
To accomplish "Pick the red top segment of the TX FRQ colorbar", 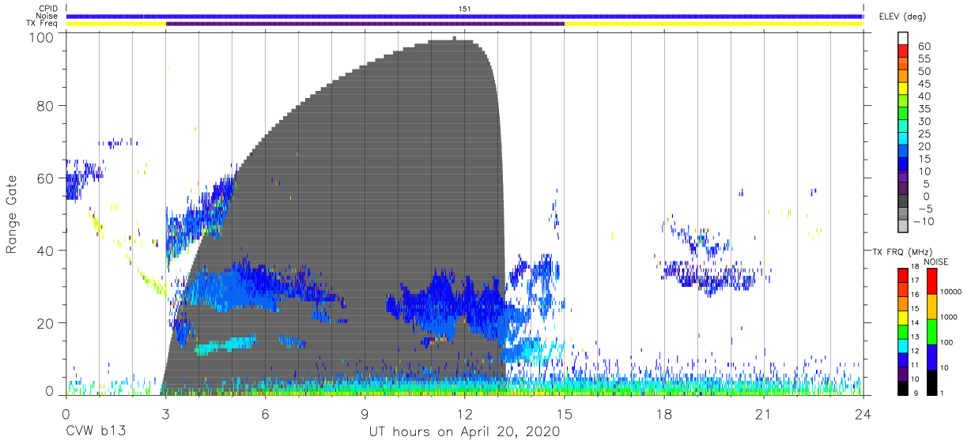I will click(903, 276).
